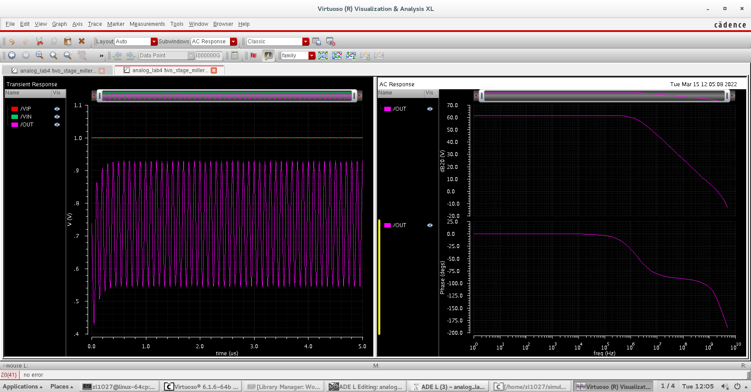Open the family plotting mode dropdown
This screenshot has width=751, height=392.
point(298,56)
